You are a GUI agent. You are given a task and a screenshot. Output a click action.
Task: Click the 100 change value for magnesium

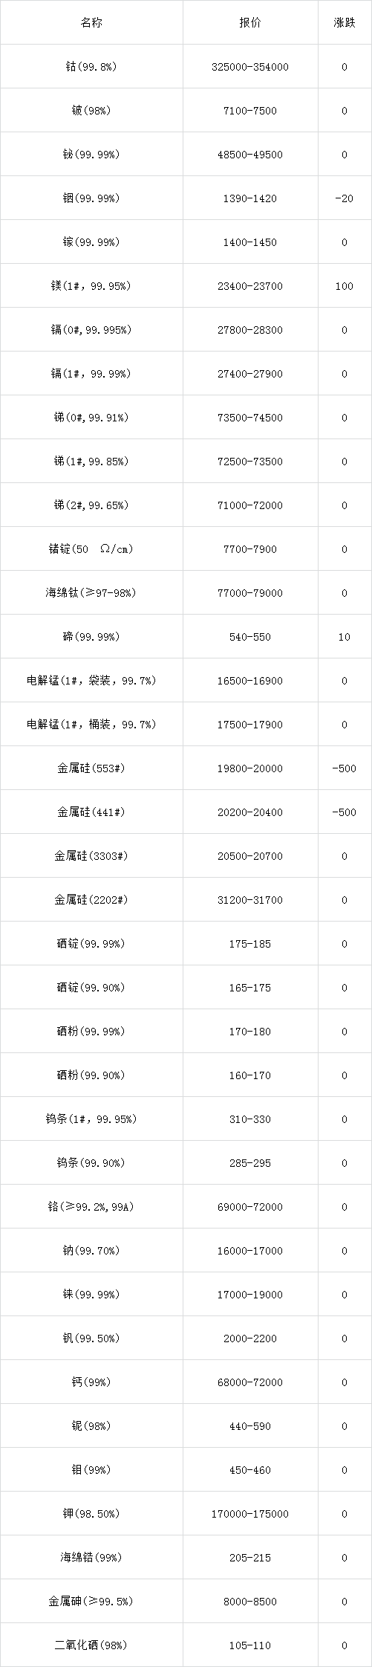[345, 286]
